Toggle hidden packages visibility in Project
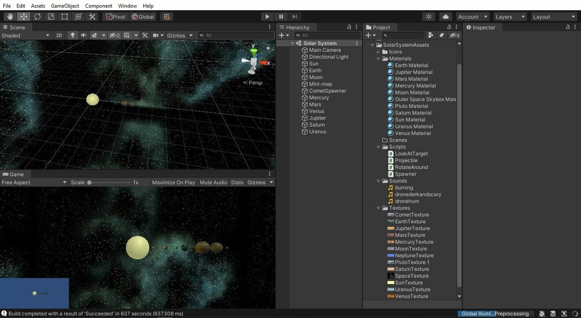 [454, 35]
